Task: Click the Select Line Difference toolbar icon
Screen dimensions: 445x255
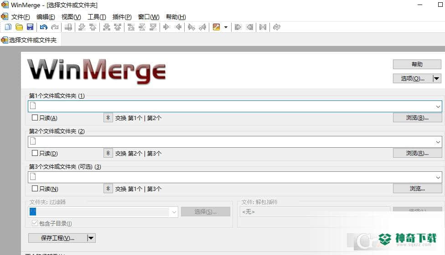Action: click(x=68, y=27)
